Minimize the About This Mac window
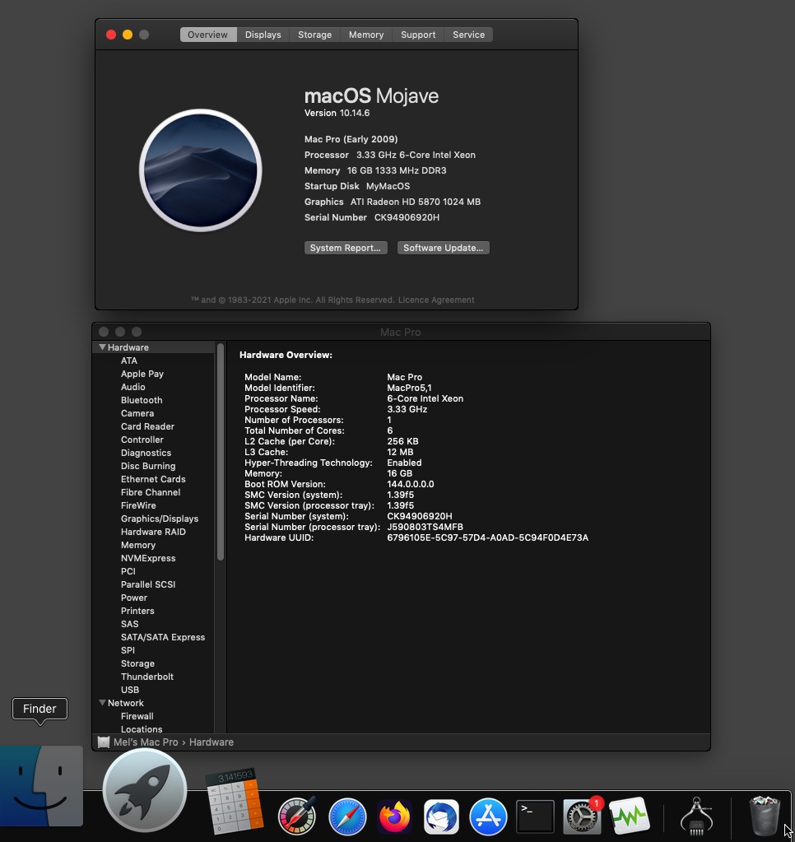Image resolution: width=795 pixels, height=842 pixels. coord(128,35)
